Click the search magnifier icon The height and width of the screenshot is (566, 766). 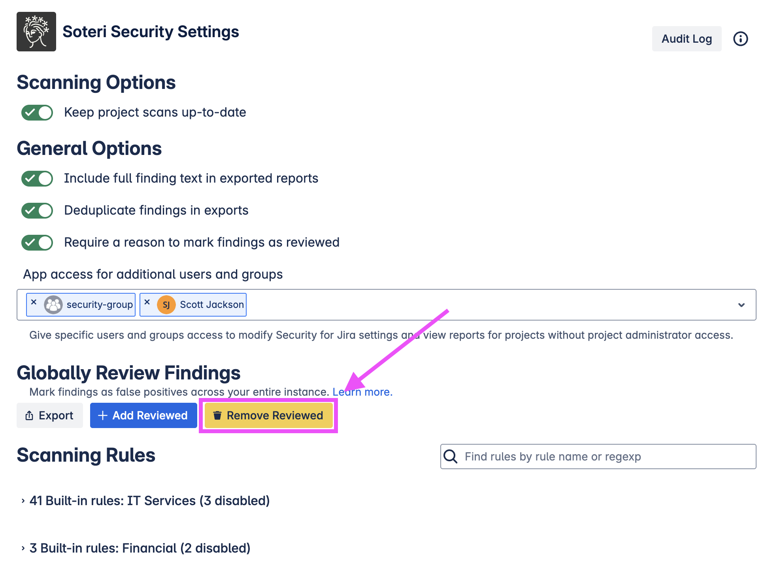[451, 457]
